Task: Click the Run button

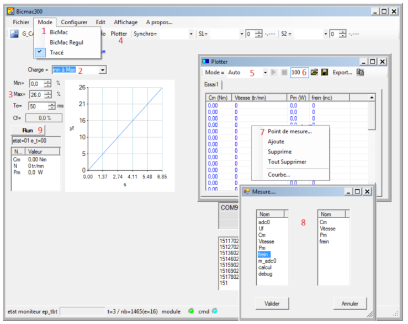Action: pyautogui.click(x=28, y=131)
